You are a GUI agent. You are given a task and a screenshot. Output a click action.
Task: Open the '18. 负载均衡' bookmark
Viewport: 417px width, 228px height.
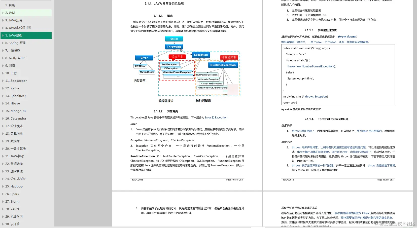click(x=14, y=133)
